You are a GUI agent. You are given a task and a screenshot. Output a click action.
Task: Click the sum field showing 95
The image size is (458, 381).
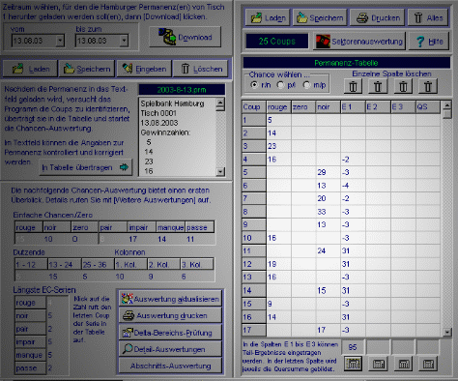coord(353,347)
